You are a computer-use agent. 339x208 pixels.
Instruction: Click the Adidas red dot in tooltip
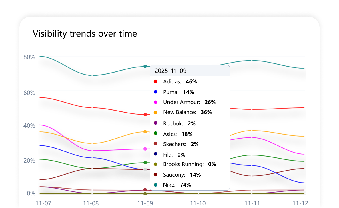pos(156,82)
